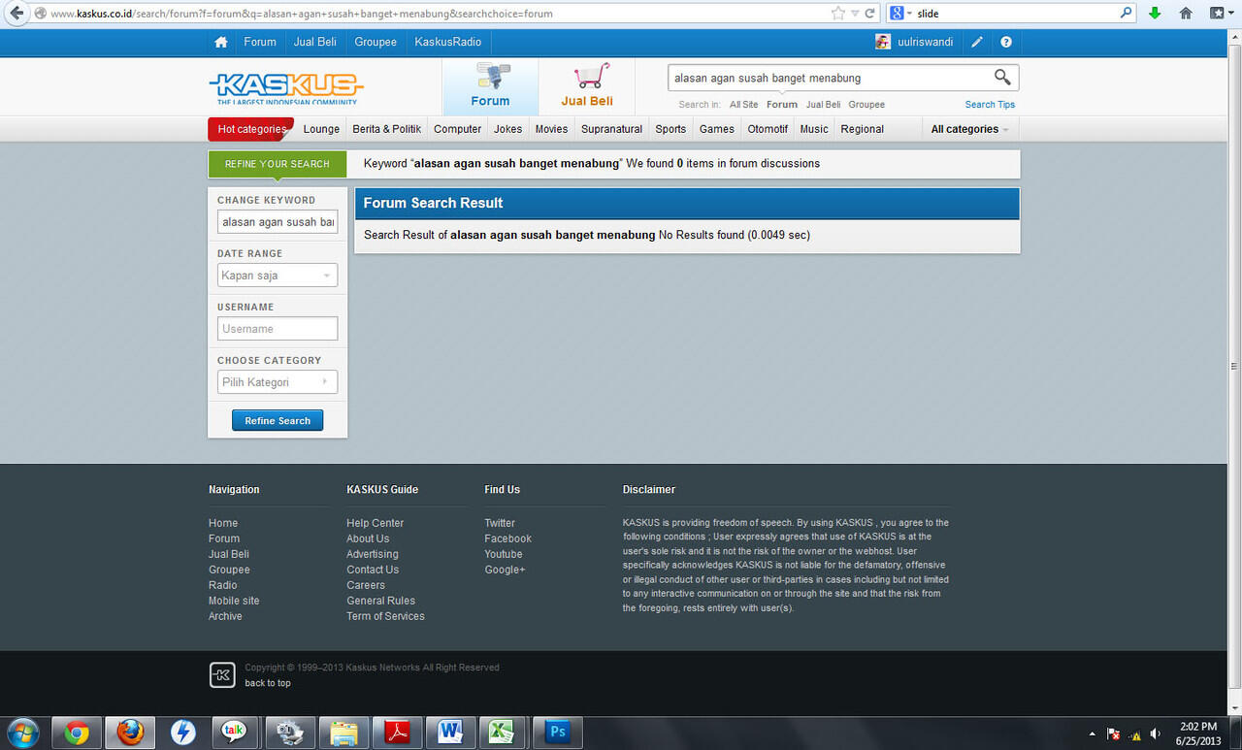
Task: Expand the All categories dropdown
Action: tap(969, 129)
